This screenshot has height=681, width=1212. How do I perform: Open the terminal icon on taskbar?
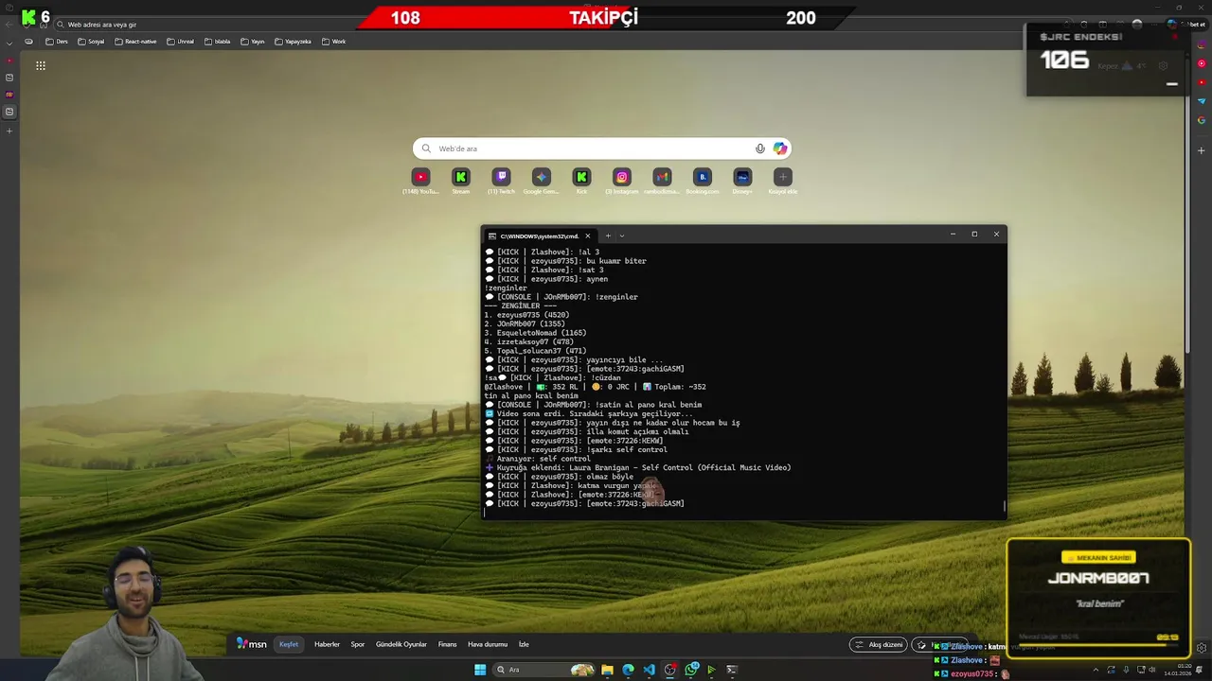point(732,670)
